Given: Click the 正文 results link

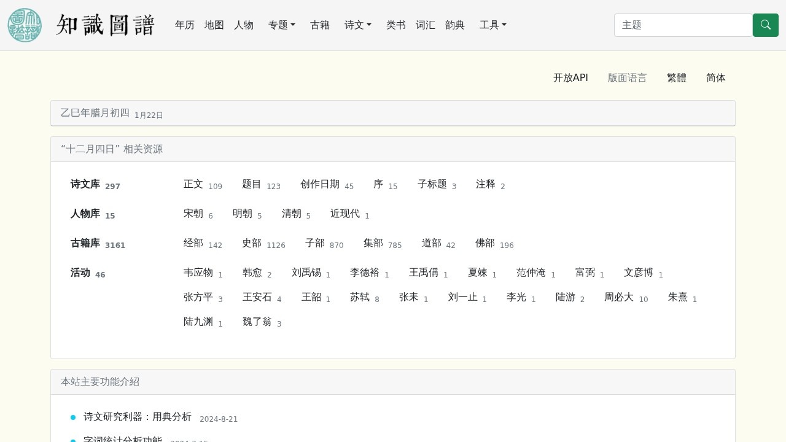Looking at the screenshot, I should (193, 184).
